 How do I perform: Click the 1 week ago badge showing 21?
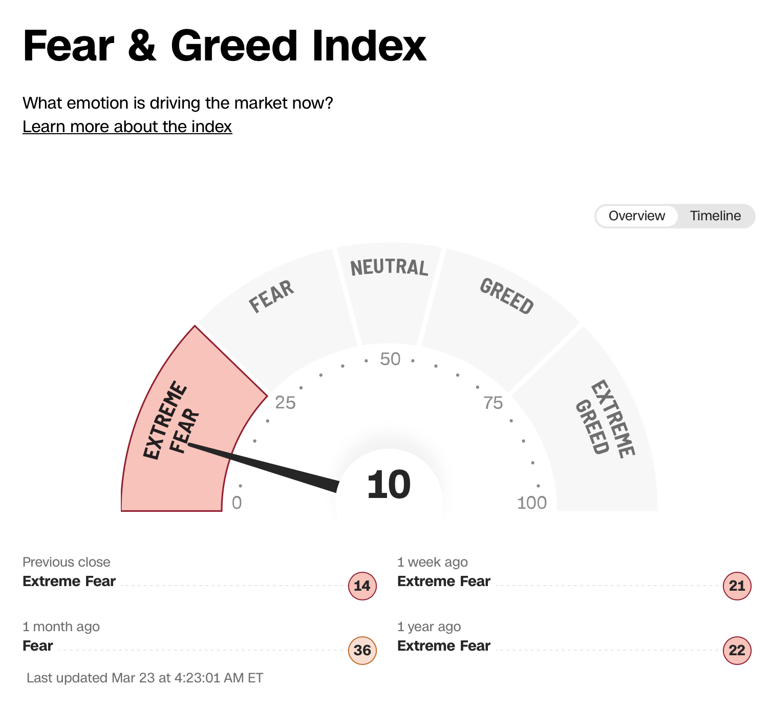coord(737,586)
